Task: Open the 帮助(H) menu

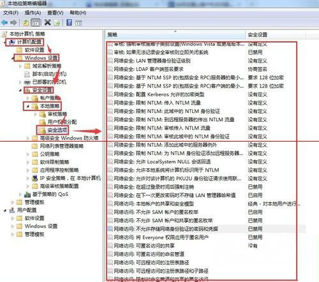Action: coord(78,13)
